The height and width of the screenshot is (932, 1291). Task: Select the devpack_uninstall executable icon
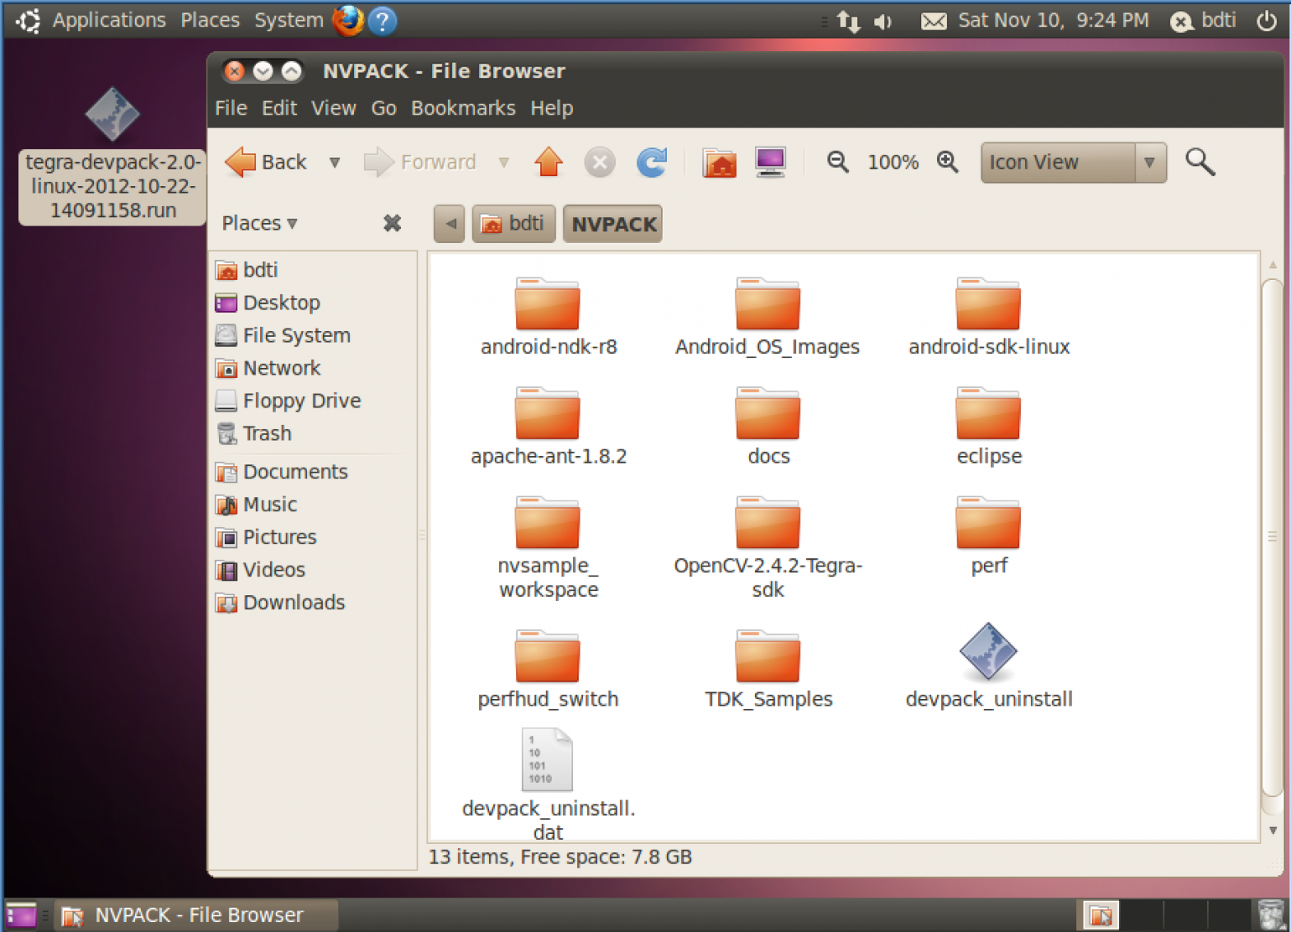click(x=988, y=652)
